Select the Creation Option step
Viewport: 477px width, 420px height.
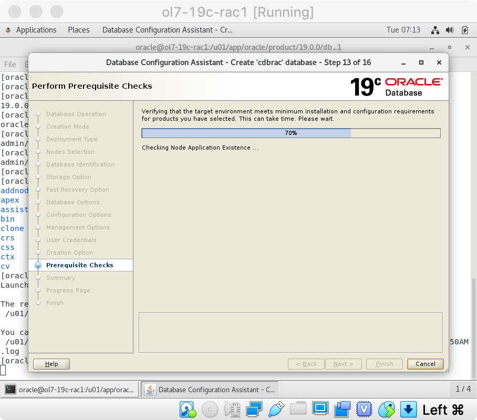(69, 253)
